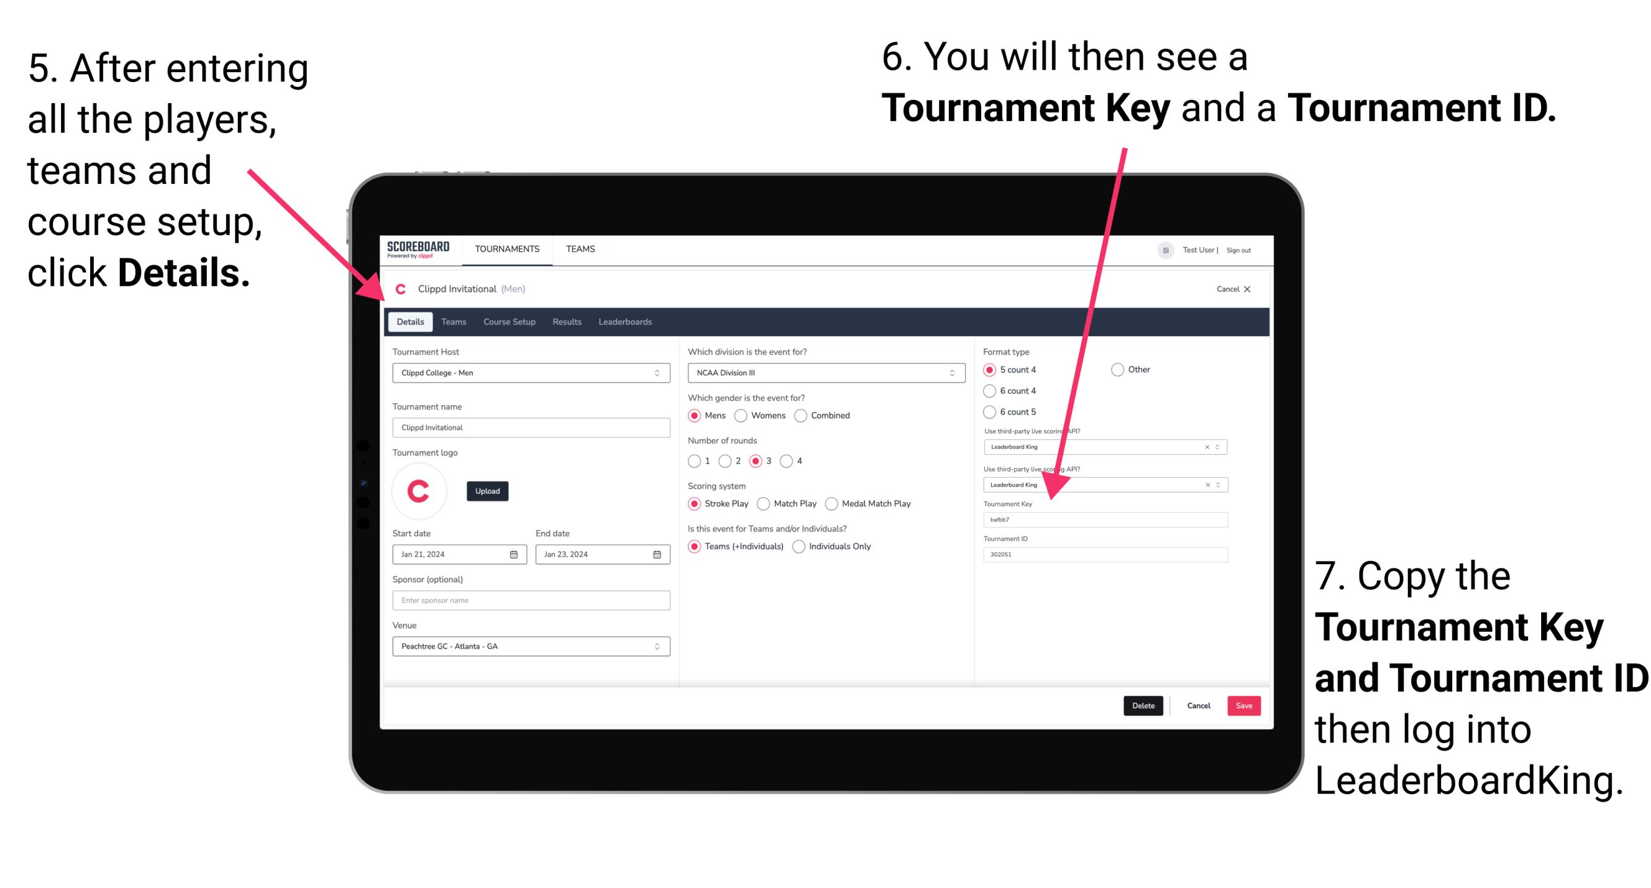Expand the Tournament Host dropdown
The width and height of the screenshot is (1651, 888).
(x=656, y=372)
